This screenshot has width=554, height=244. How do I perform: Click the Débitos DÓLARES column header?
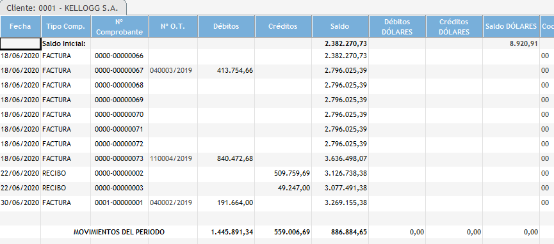(398, 26)
